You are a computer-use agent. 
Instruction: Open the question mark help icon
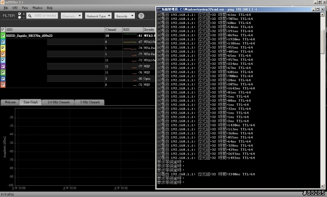click(141, 16)
